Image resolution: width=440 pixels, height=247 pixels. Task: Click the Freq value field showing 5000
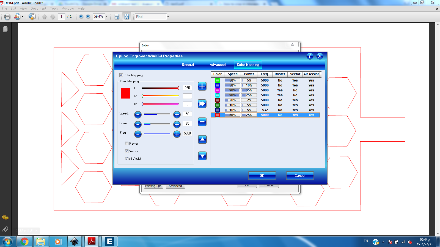coord(187,133)
